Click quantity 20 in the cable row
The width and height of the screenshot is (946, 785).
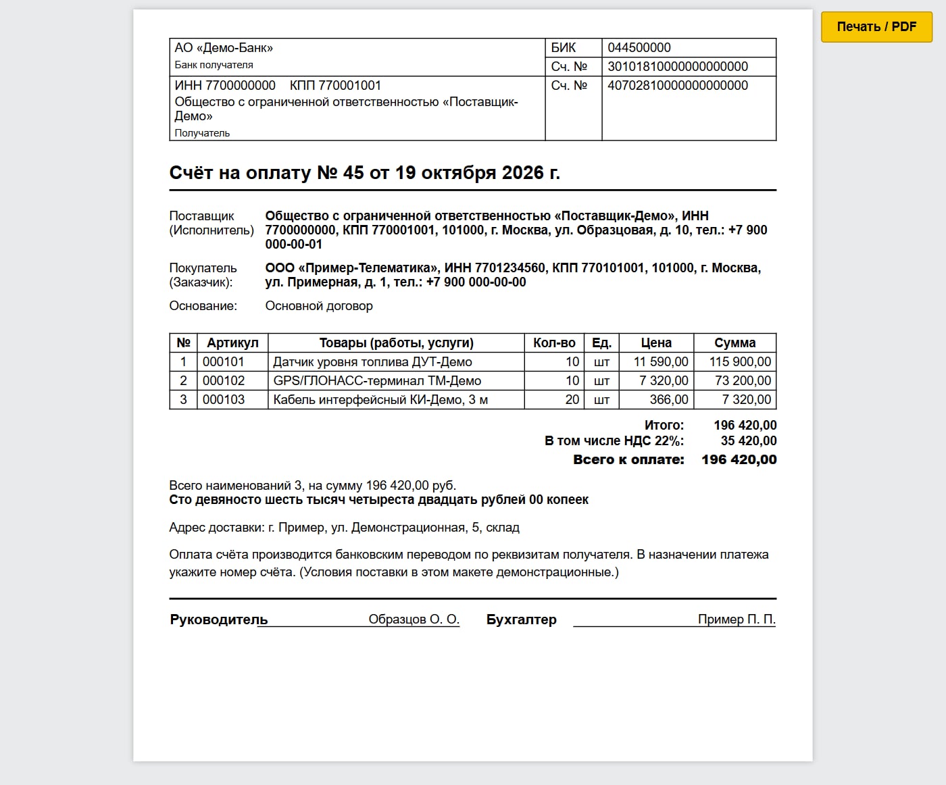click(572, 400)
